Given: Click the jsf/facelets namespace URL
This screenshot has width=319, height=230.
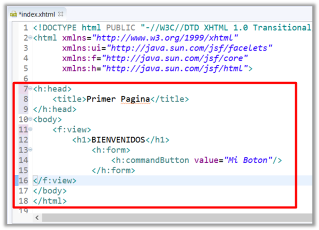Looking at the screenshot, I should point(183,48).
